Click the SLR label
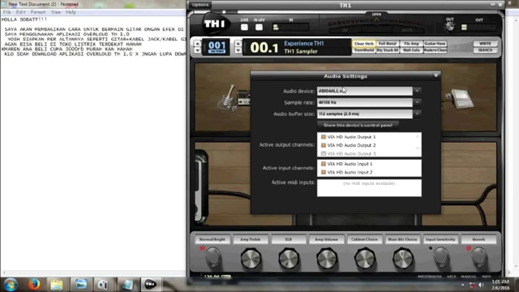 point(288,239)
